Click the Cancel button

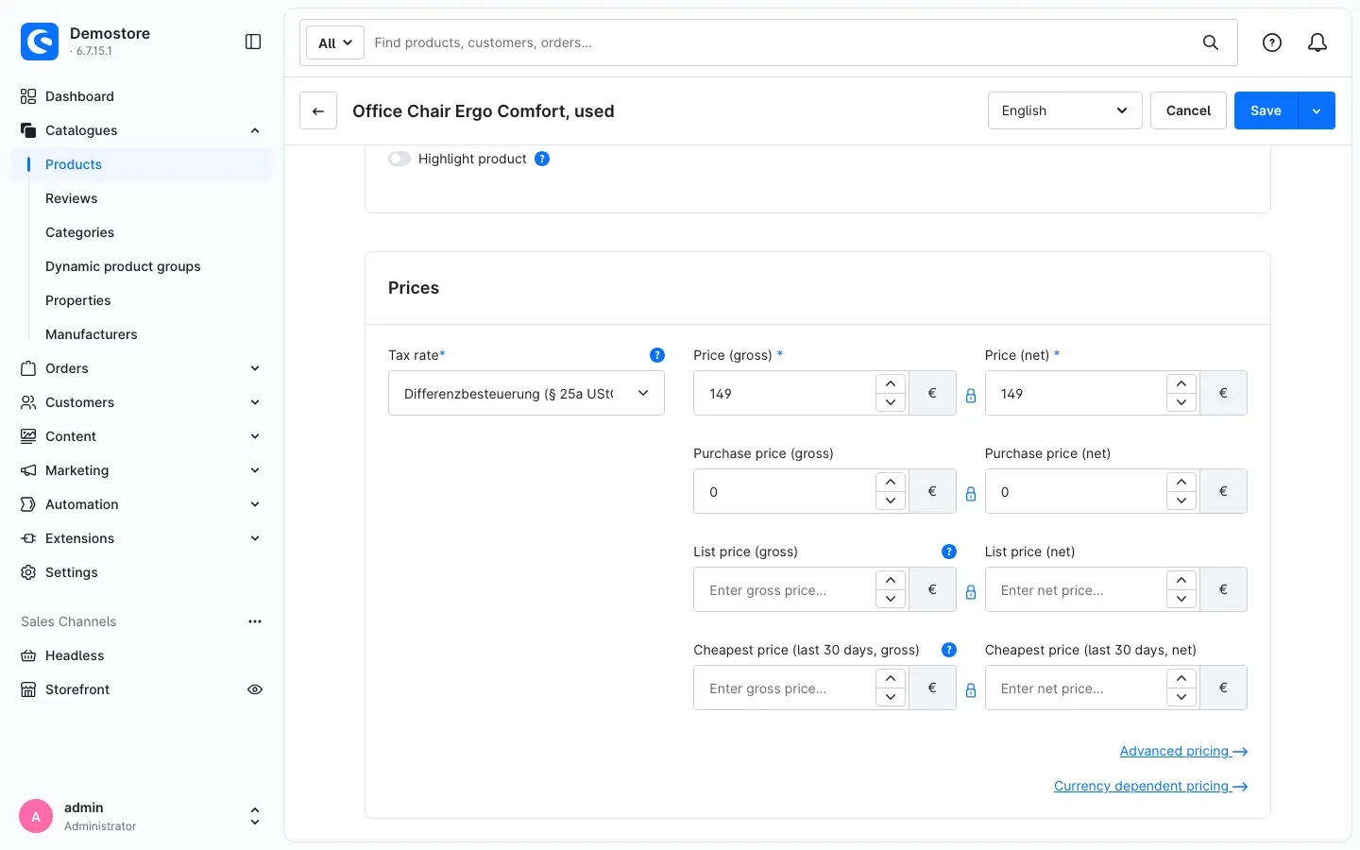1188,110
